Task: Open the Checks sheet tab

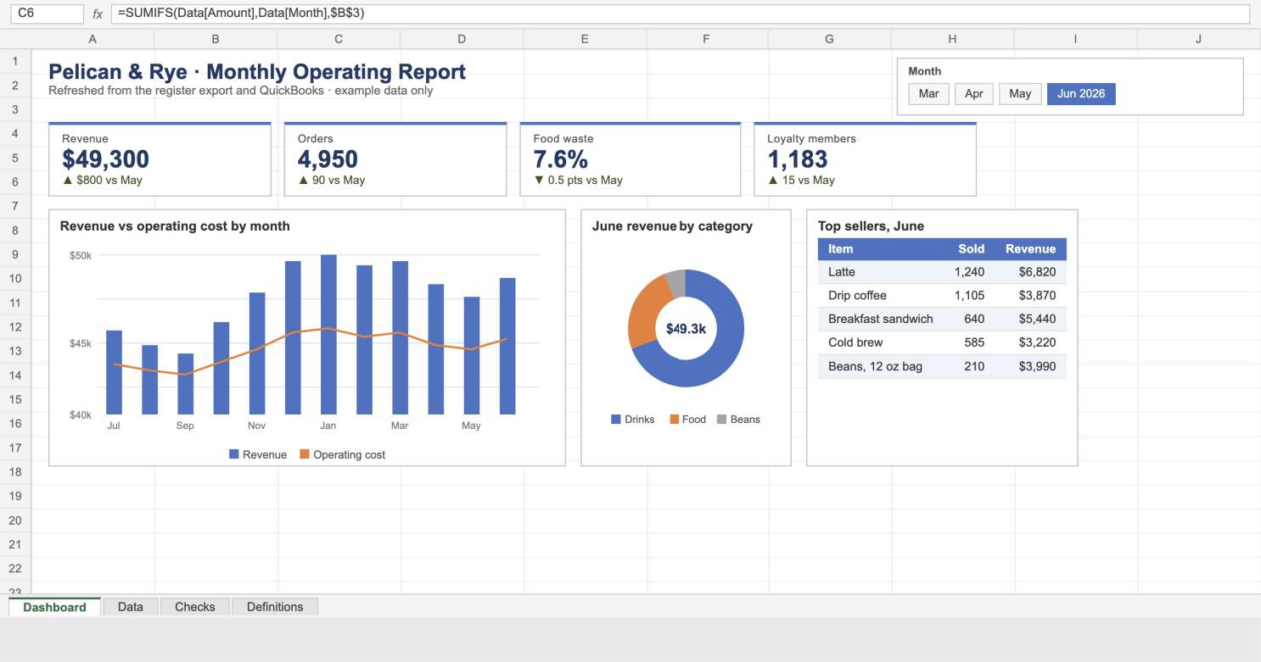Action: (x=194, y=607)
